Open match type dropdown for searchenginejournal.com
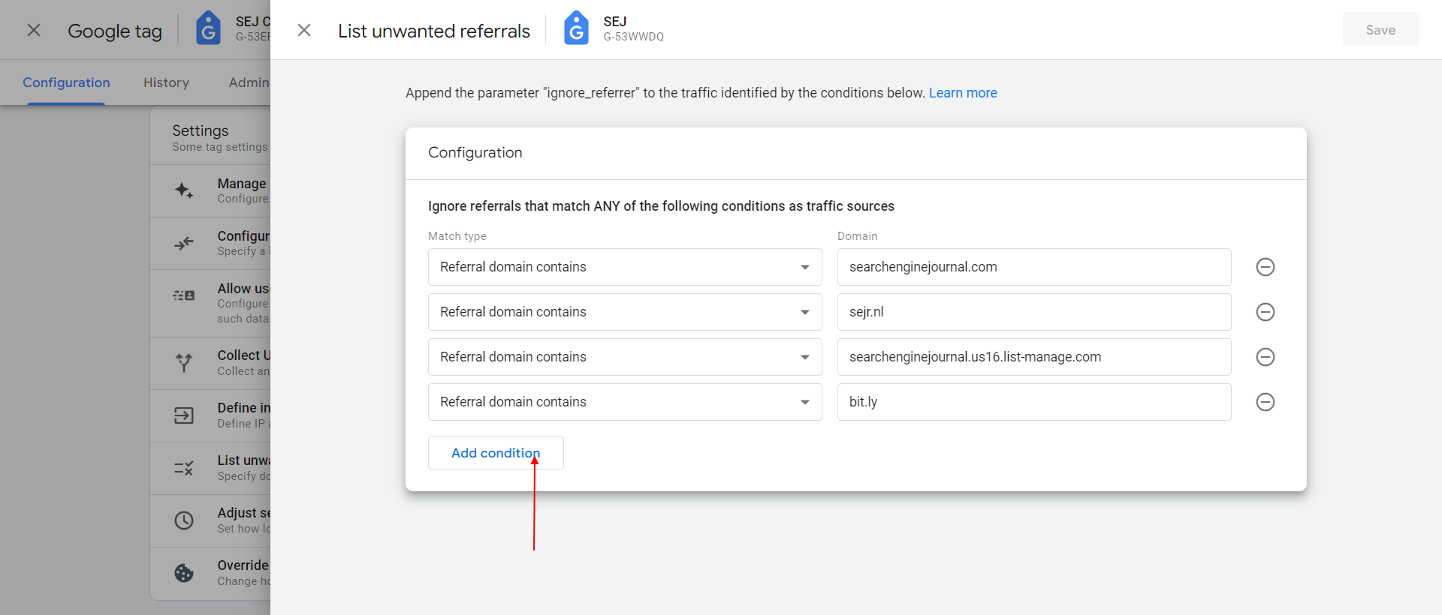Screen dimensions: 1442x615 625,267
